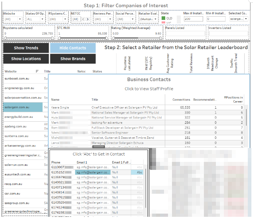Click the green QLD state swatch
Image resolution: width=253 pixels, height=218 pixels.
point(163,18)
